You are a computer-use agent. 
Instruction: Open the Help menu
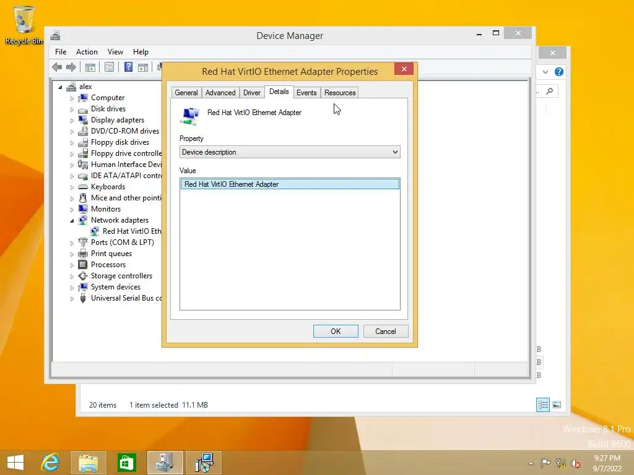click(x=141, y=52)
